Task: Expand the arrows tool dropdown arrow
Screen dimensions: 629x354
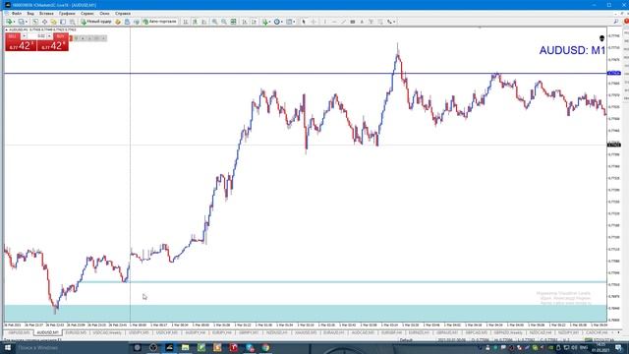Action: 395,22
